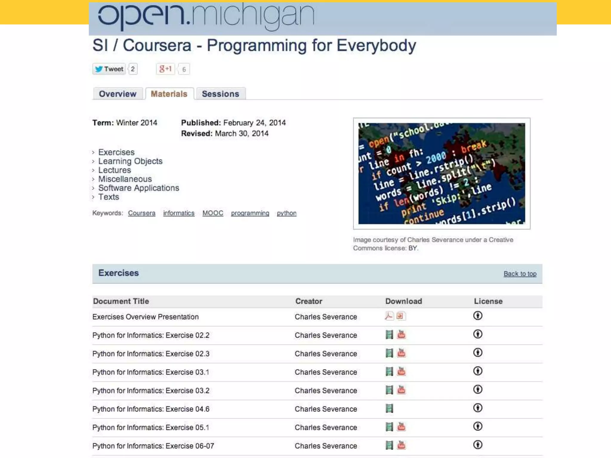Click the Python code course thumbnail image
611x458 pixels.
[442, 174]
